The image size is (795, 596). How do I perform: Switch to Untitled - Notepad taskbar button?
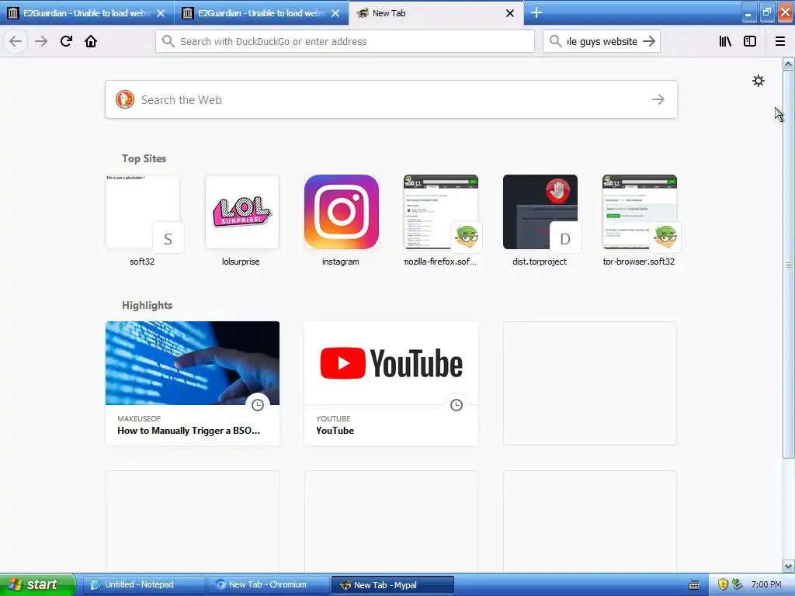coord(144,584)
